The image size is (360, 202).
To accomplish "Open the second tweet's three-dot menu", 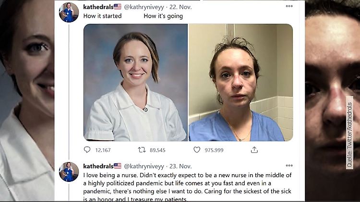I will (289, 165).
